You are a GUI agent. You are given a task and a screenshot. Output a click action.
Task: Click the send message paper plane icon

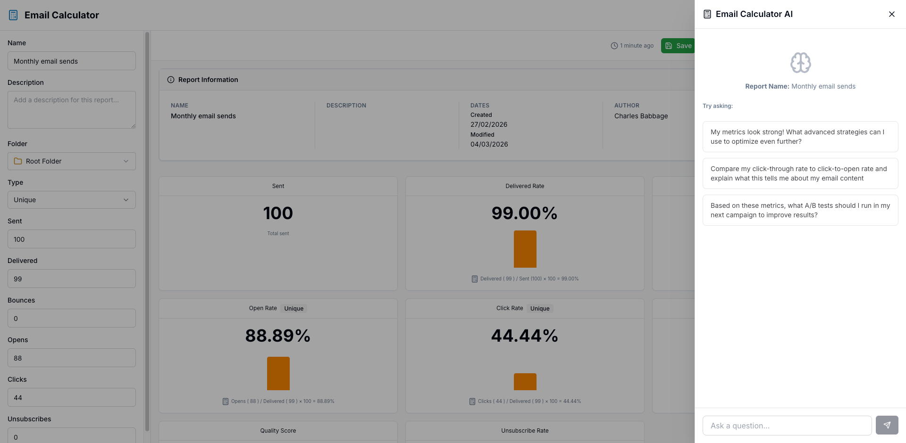[887, 425]
